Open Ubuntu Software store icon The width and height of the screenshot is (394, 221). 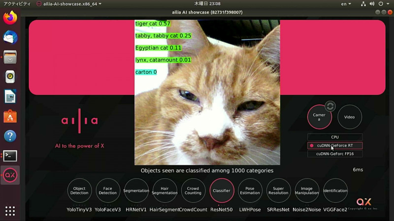click(x=10, y=116)
